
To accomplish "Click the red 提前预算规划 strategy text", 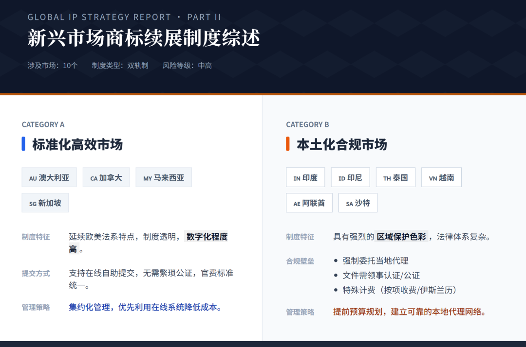I will (x=357, y=312).
